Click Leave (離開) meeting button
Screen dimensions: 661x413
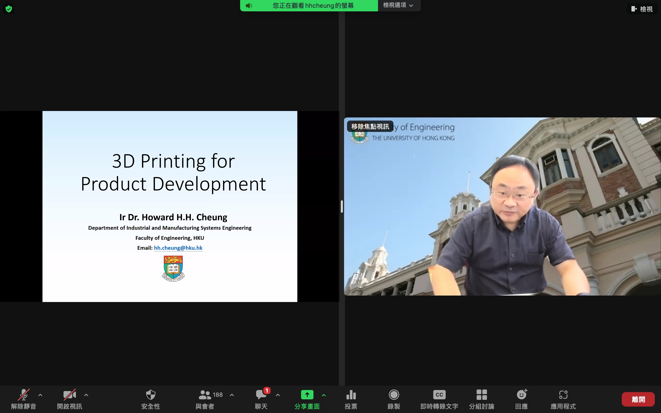pyautogui.click(x=638, y=399)
